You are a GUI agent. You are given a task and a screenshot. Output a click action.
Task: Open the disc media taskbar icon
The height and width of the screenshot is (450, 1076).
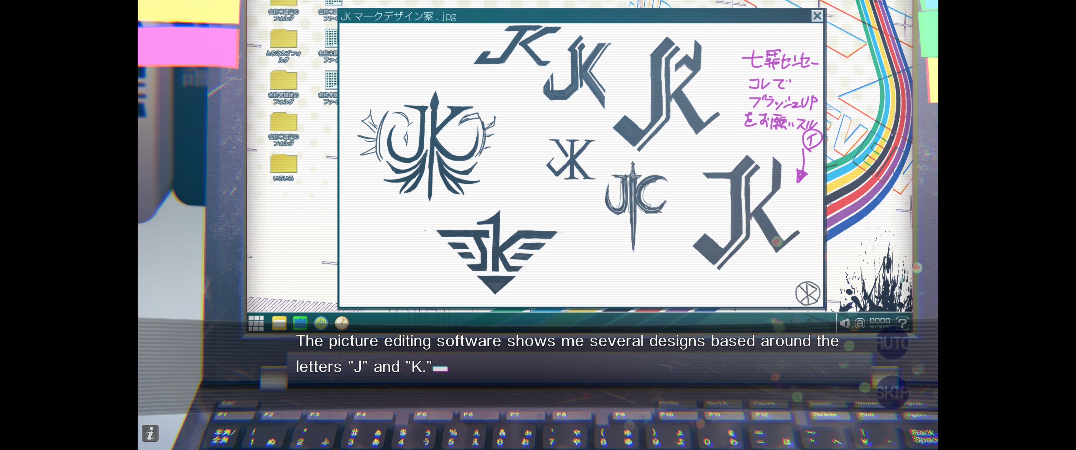(342, 323)
